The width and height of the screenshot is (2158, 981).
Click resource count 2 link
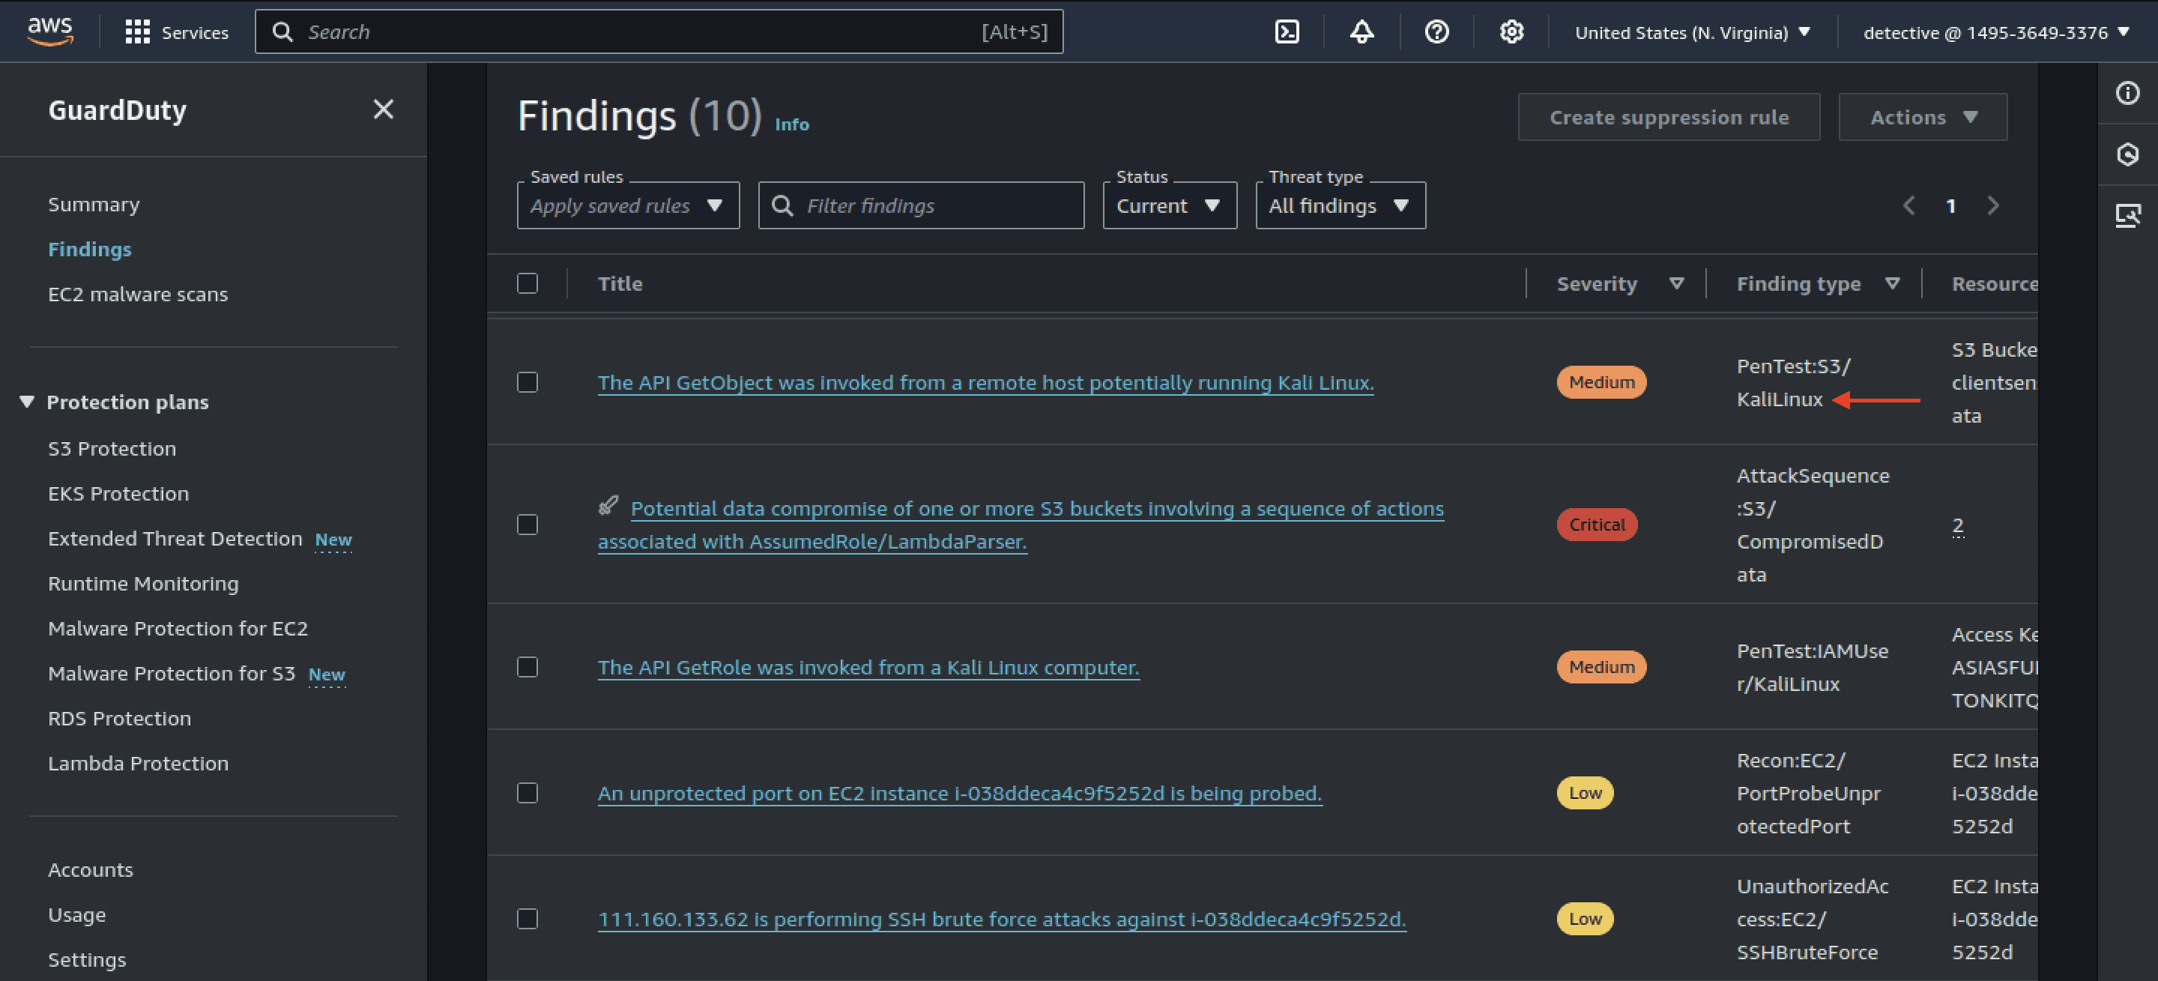coord(1958,525)
